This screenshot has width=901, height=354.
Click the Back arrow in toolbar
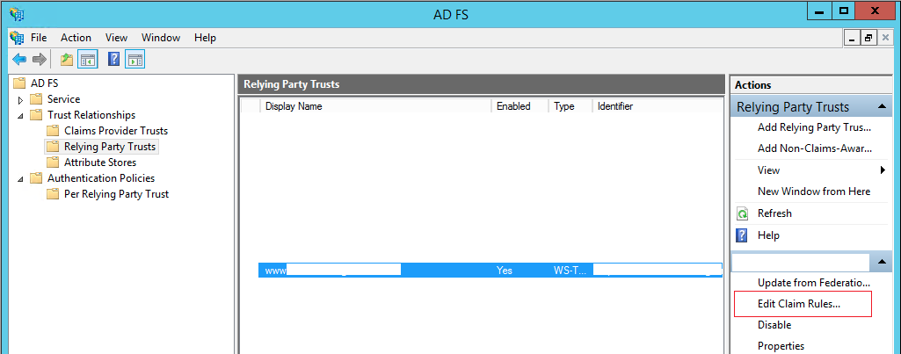click(19, 60)
